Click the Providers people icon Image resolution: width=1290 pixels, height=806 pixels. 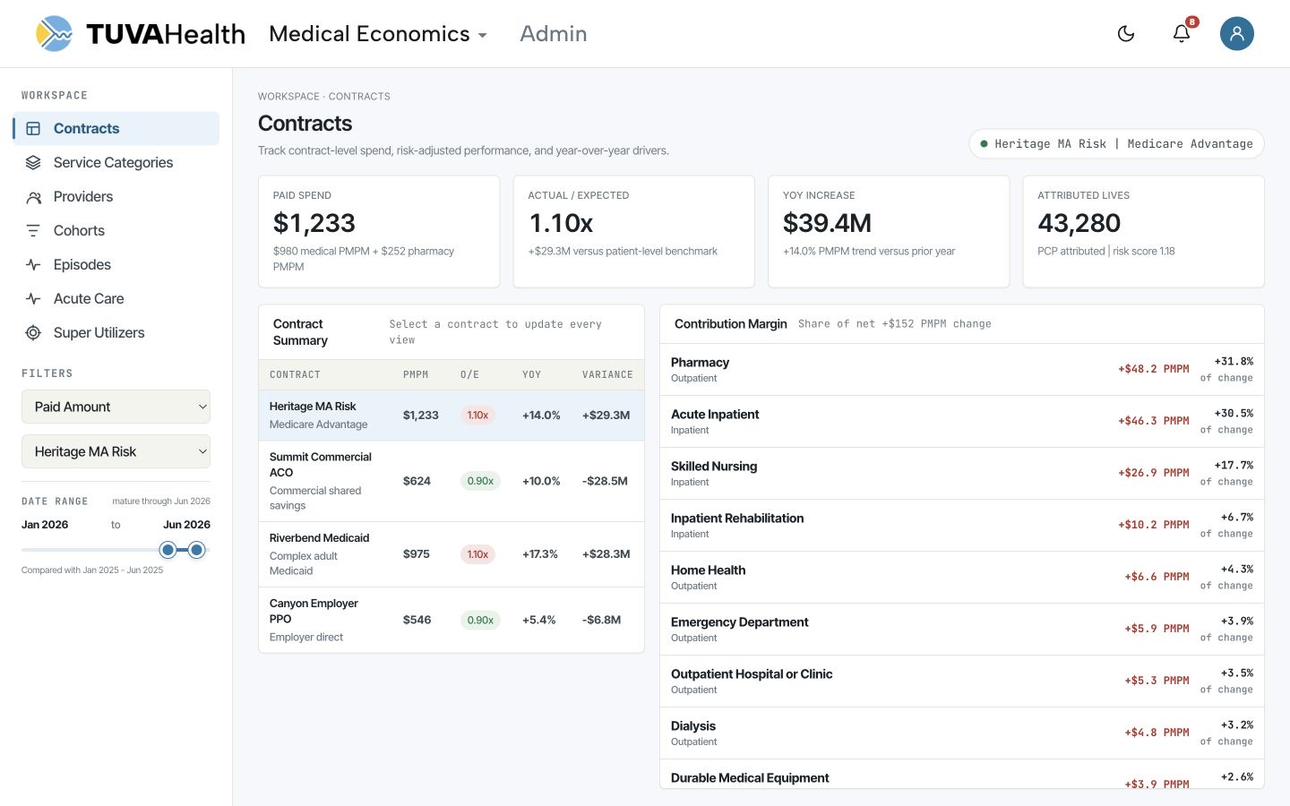pyautogui.click(x=33, y=196)
